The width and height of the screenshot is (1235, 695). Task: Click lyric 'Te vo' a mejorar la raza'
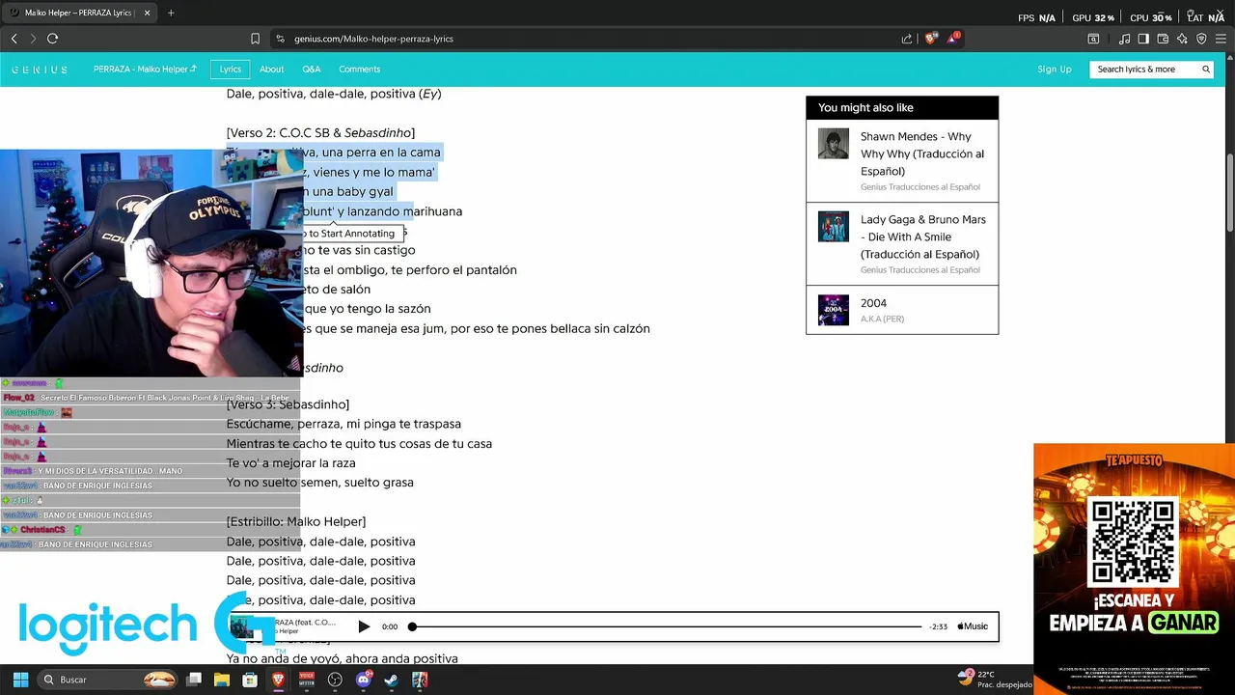pyautogui.click(x=290, y=463)
